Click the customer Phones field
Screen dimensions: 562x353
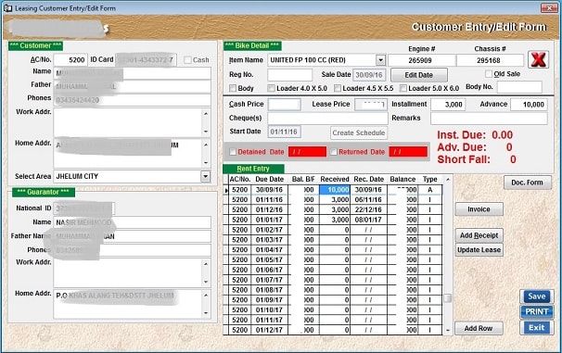point(133,100)
